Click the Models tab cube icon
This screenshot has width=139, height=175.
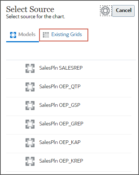[13, 35]
